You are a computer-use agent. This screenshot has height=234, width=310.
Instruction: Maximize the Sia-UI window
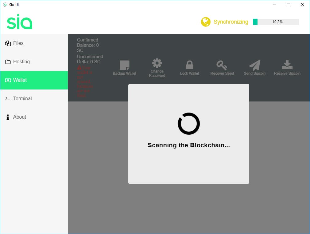(289, 5)
